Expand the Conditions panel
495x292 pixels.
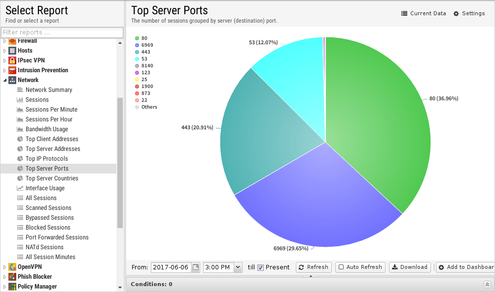[487, 284]
